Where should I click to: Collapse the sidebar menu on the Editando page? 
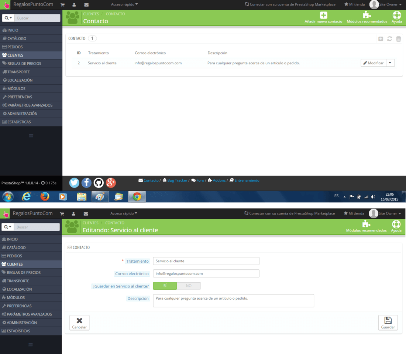click(31, 344)
